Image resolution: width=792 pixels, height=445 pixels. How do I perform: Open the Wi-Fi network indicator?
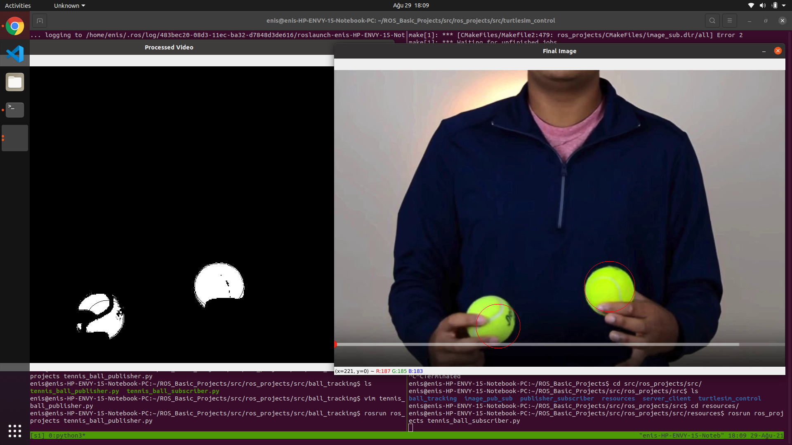[751, 5]
